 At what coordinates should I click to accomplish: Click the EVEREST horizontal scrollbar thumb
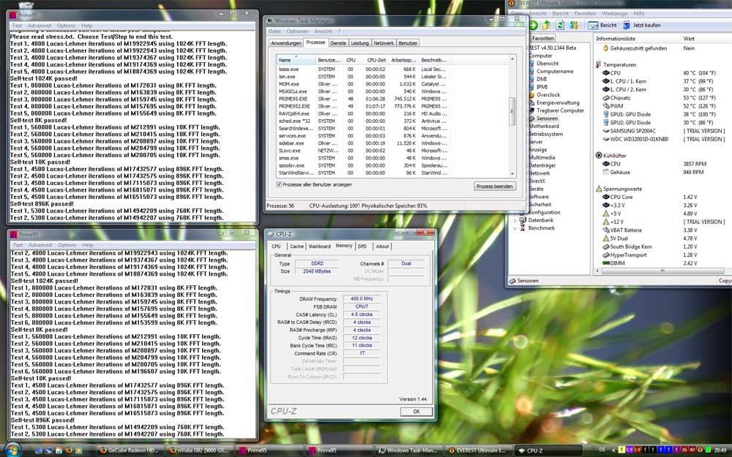[662, 271]
